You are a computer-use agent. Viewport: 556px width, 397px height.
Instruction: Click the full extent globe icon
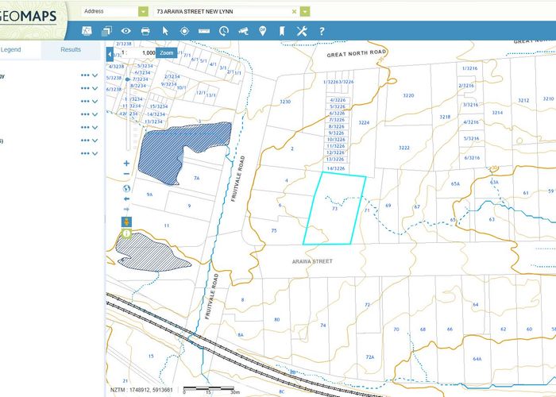126,188
